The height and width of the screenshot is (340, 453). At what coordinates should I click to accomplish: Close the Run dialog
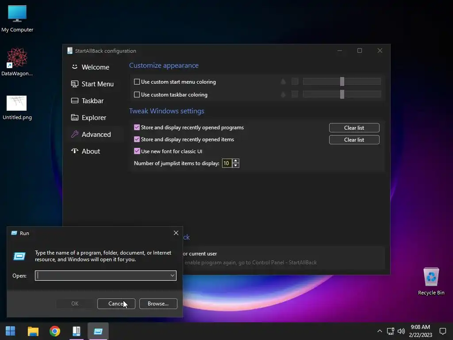pos(176,233)
